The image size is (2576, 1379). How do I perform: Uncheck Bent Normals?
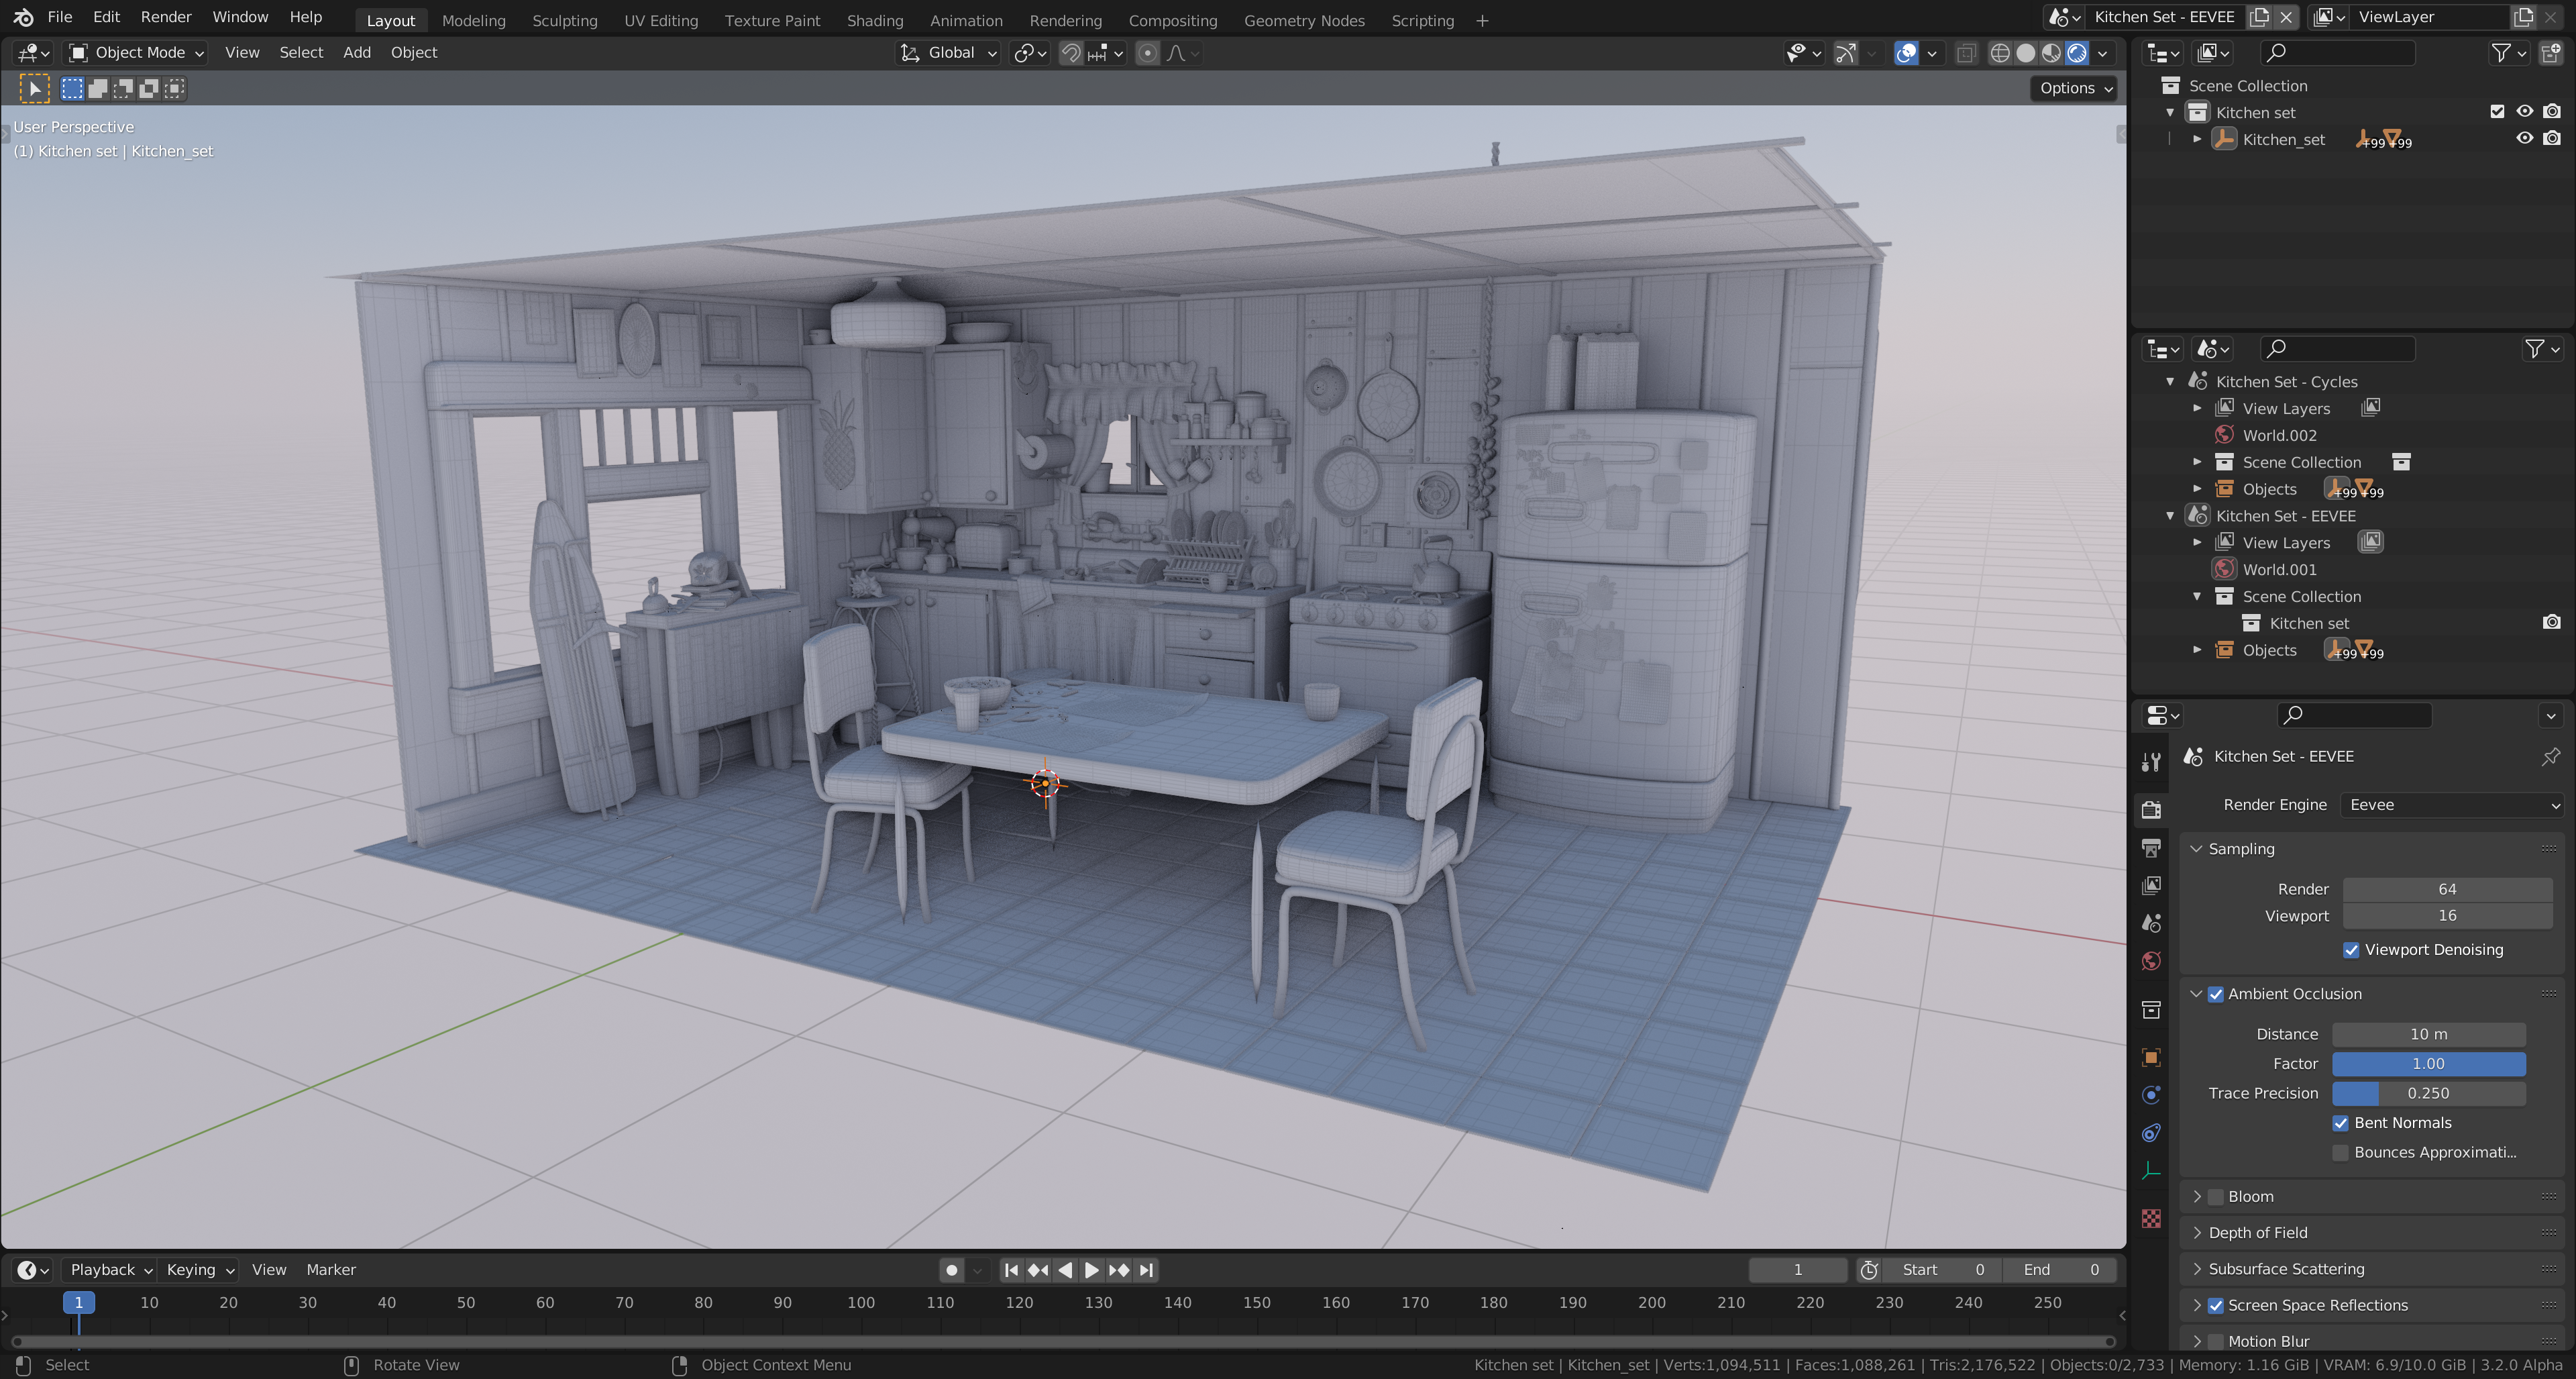[2340, 1123]
